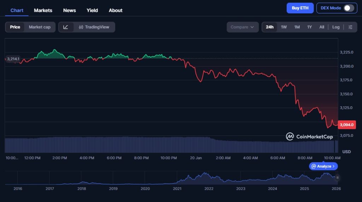
Task: Choose the 1Y time range
Action: tap(309, 27)
